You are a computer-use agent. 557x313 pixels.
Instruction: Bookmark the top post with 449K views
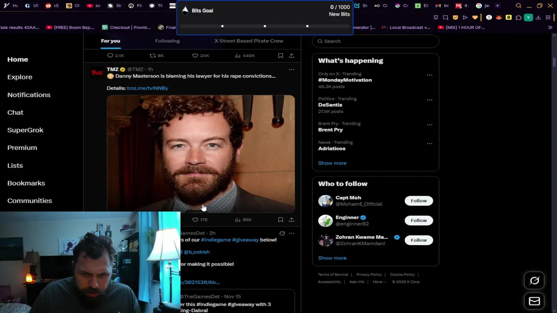point(281,56)
